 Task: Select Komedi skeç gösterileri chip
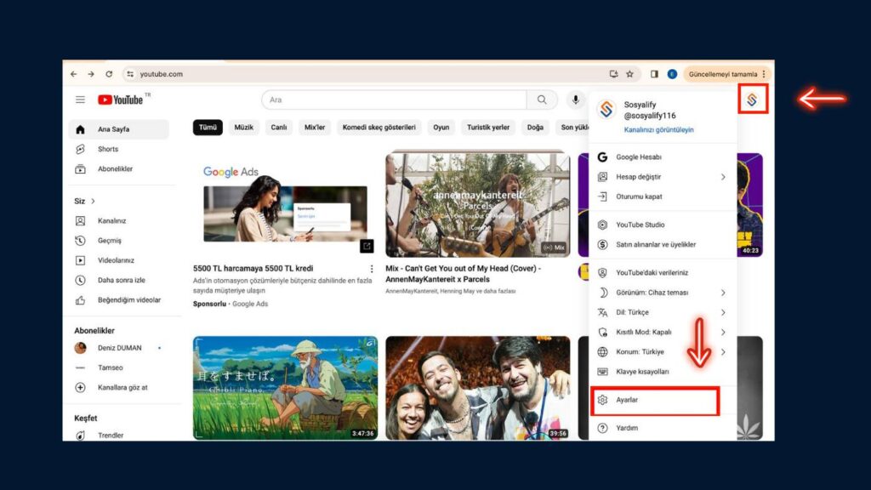[379, 128]
